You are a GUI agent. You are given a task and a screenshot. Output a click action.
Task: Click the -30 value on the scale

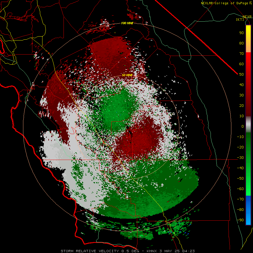(x=240, y=158)
